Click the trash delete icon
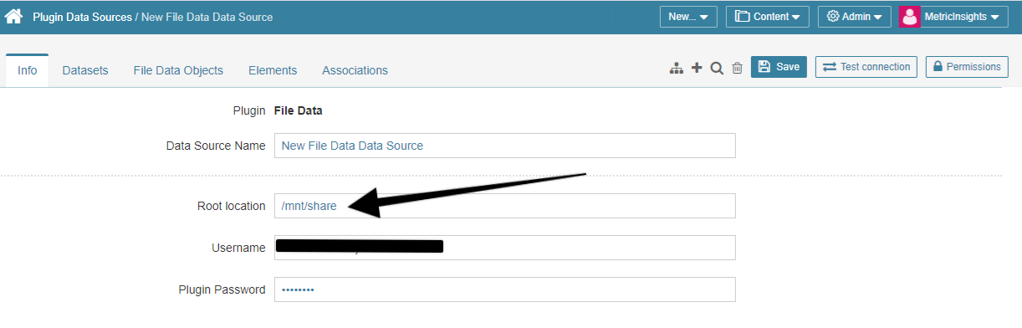The height and width of the screenshot is (328, 1022). pyautogui.click(x=737, y=68)
